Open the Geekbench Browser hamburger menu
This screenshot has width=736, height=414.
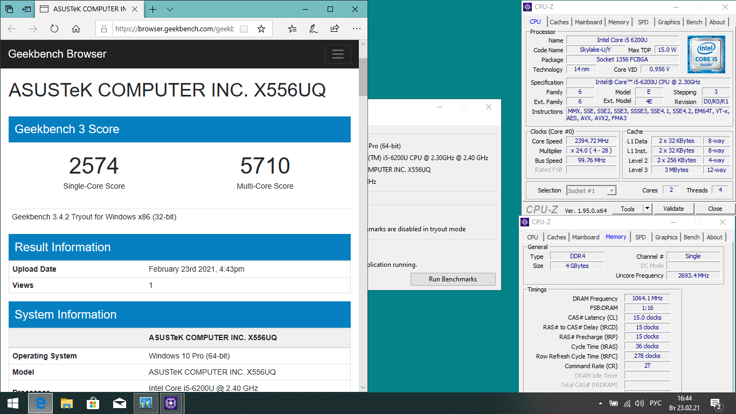click(x=338, y=54)
